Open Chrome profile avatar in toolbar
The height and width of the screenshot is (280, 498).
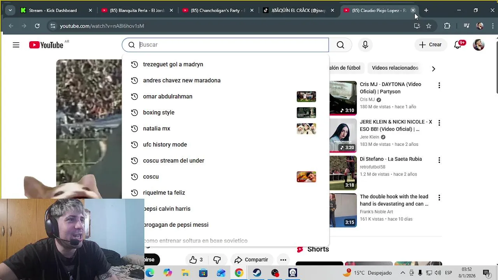(480, 26)
